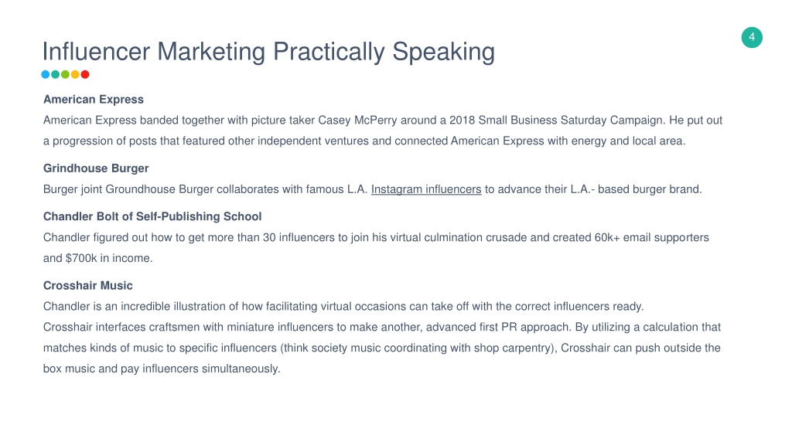The height and width of the screenshot is (445, 792).
Task: Click the sentence about Groundhouse Burger collaborations
Action: tap(372, 189)
